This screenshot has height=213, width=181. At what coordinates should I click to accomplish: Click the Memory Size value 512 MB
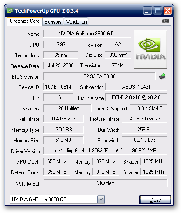coord(63,140)
